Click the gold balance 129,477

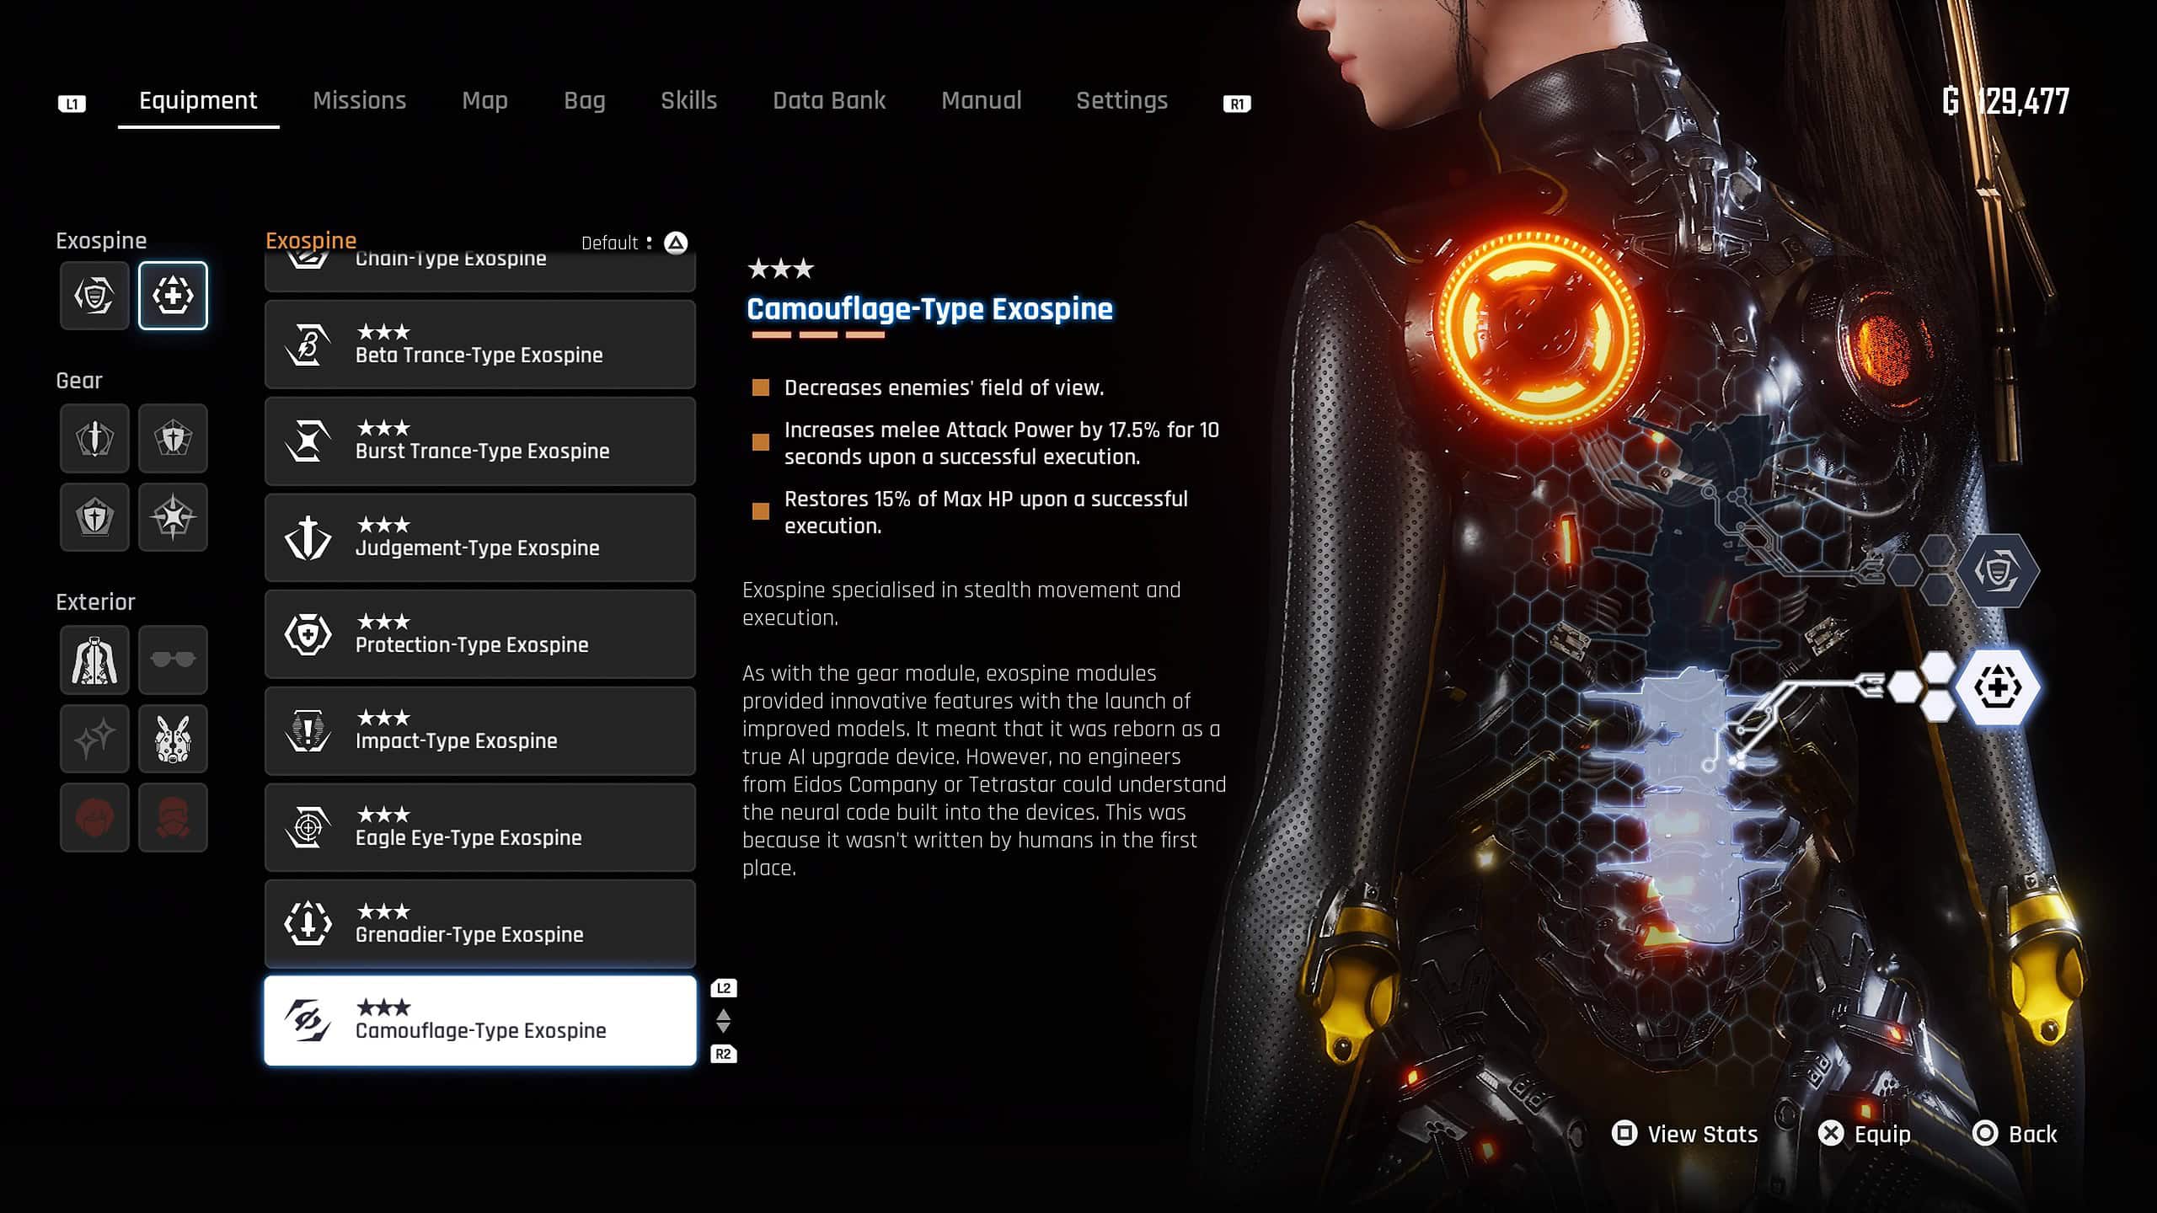(2005, 102)
